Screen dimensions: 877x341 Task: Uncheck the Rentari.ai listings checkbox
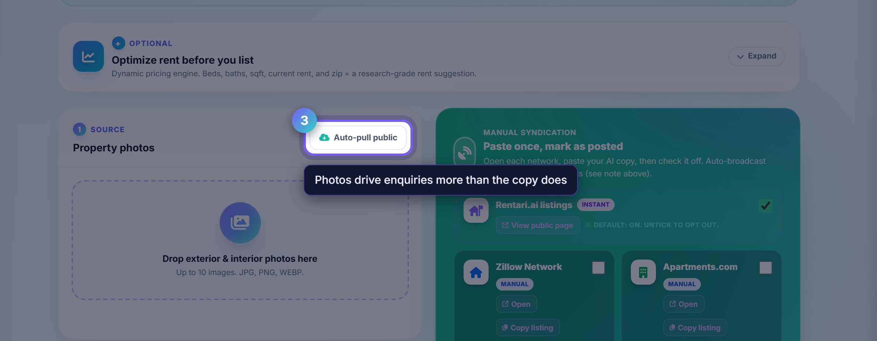click(x=766, y=205)
